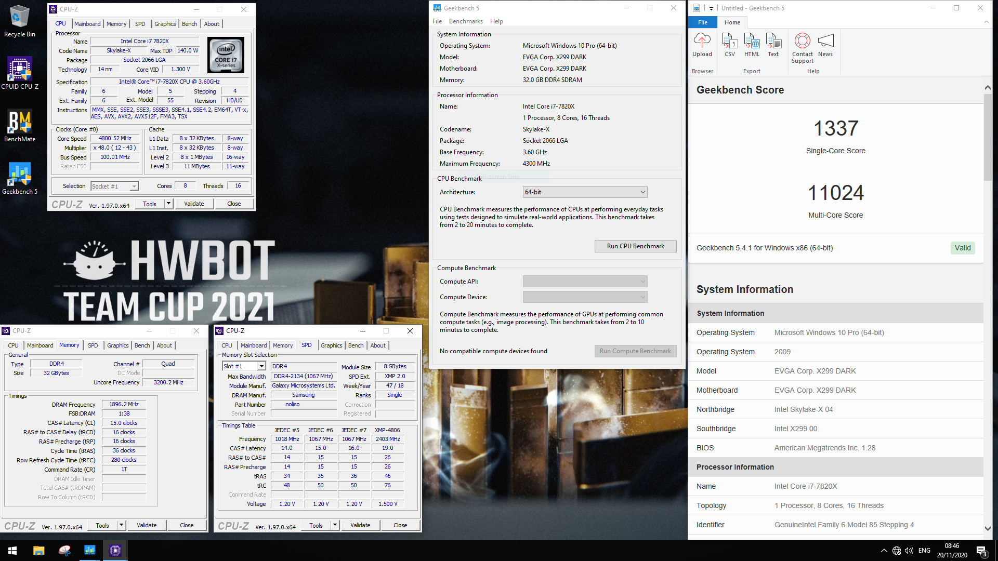Open Tools dropdown arrow in top CPU-Z
This screenshot has height=561, width=998.
[168, 204]
